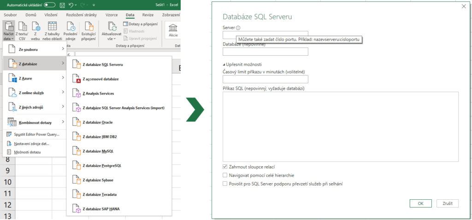Click the Příkaz SQL text area
Viewport: 472px width, 220px height.
pos(340,127)
